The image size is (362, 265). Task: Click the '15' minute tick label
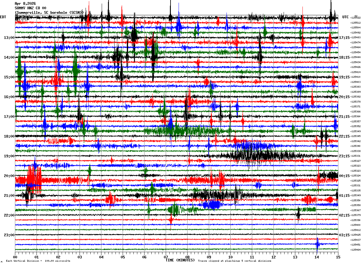pyautogui.click(x=338, y=257)
